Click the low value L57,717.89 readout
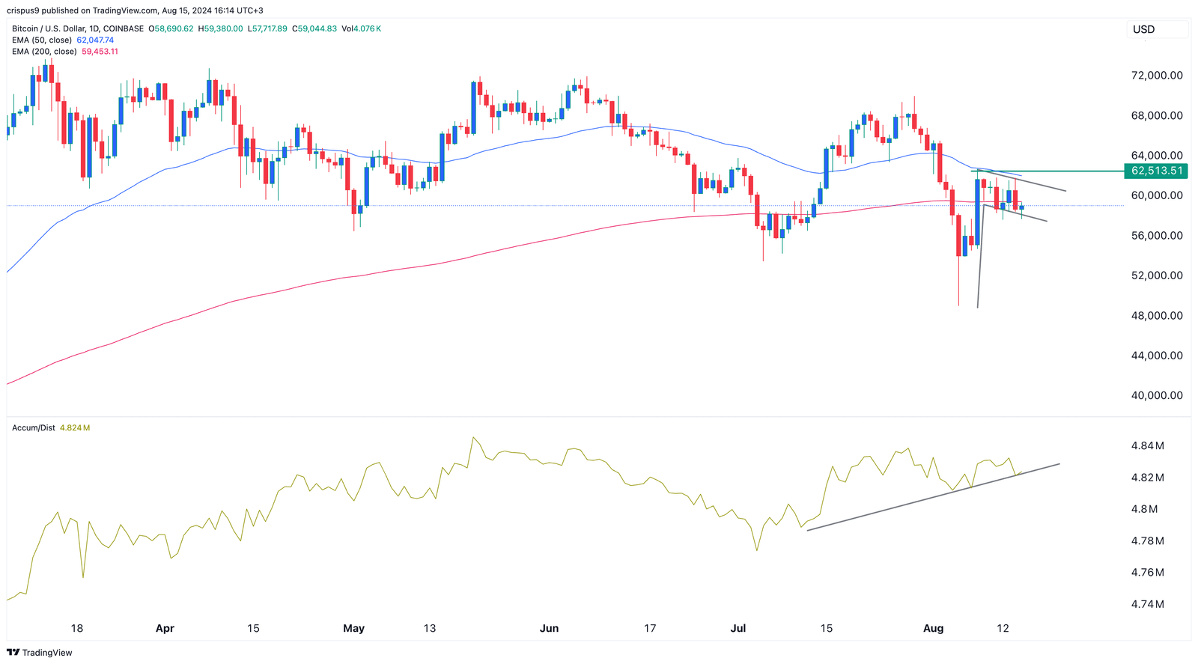 267,29
